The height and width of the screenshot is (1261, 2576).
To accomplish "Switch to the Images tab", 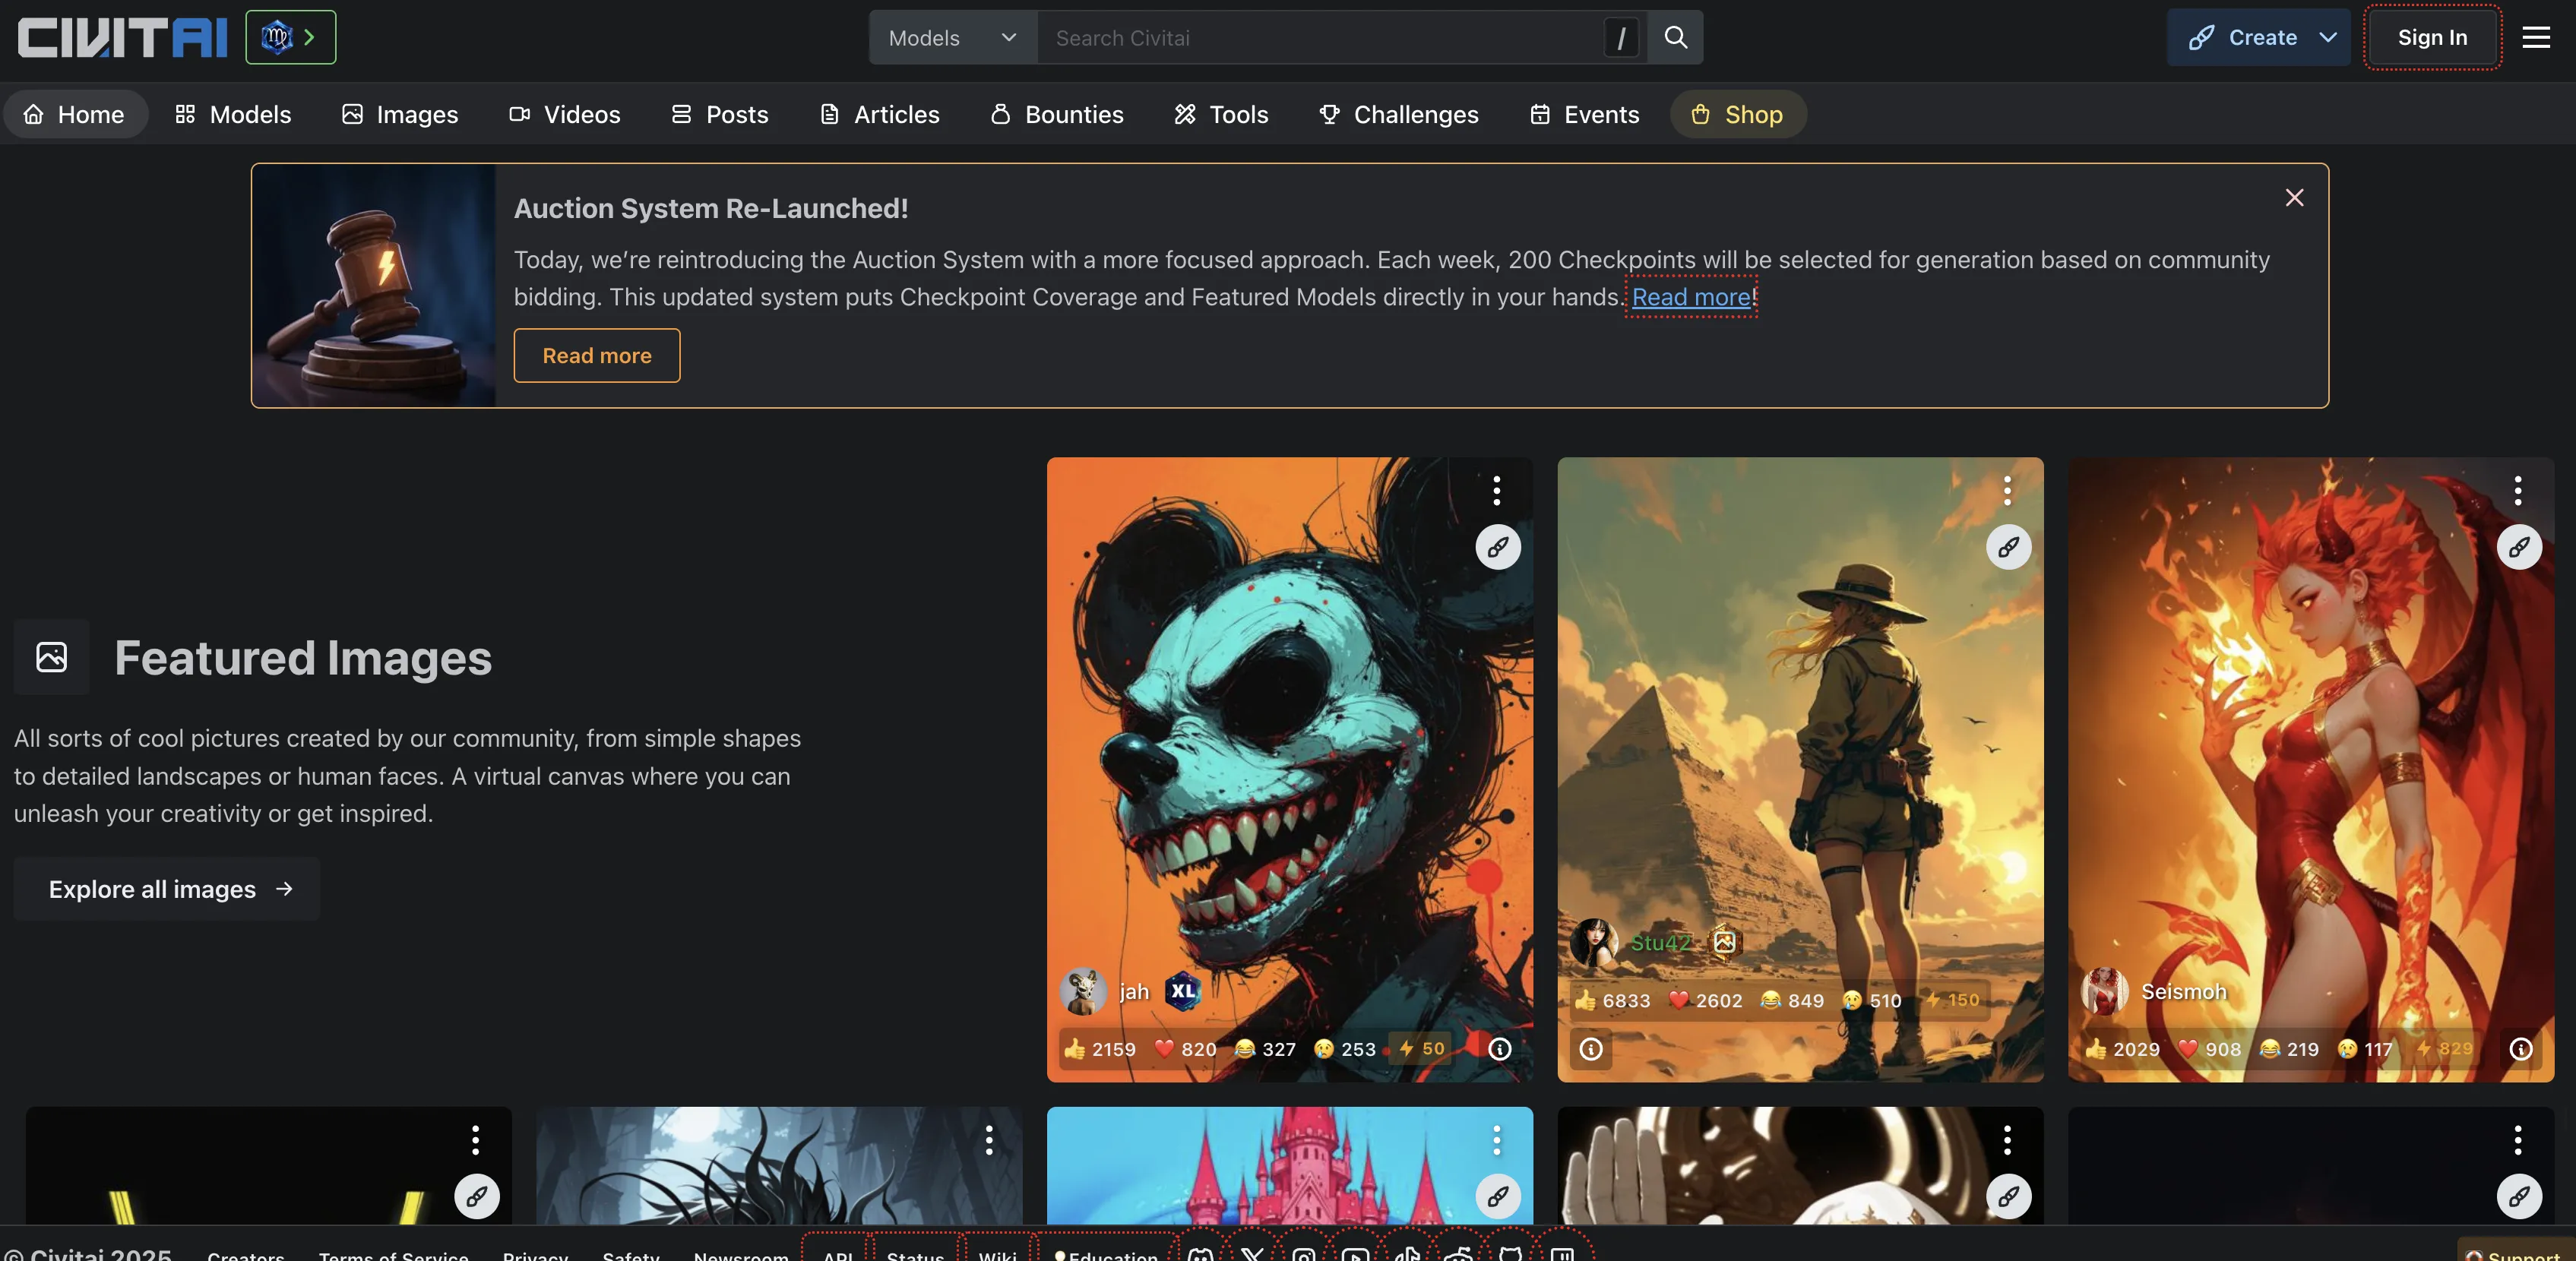I will (x=400, y=114).
